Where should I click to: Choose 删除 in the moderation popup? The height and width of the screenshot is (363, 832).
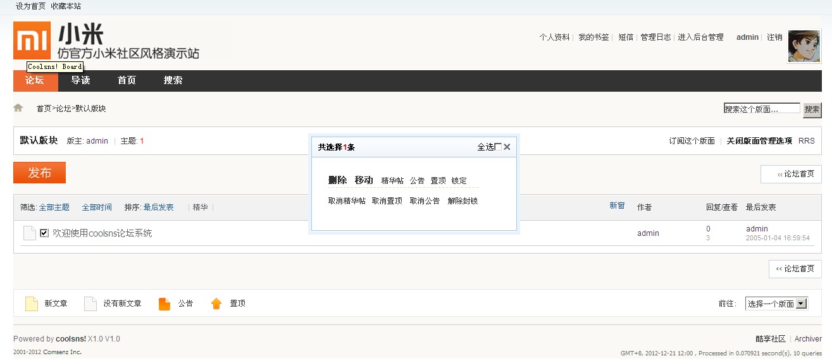pos(338,180)
